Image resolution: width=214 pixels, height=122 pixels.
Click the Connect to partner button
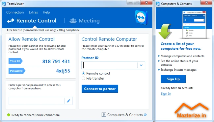click(x=100, y=89)
